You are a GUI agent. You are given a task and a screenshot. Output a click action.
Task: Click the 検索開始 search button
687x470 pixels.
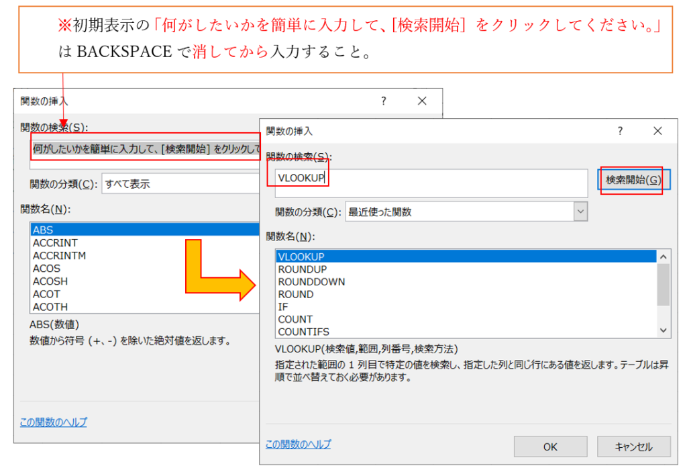[x=633, y=180]
